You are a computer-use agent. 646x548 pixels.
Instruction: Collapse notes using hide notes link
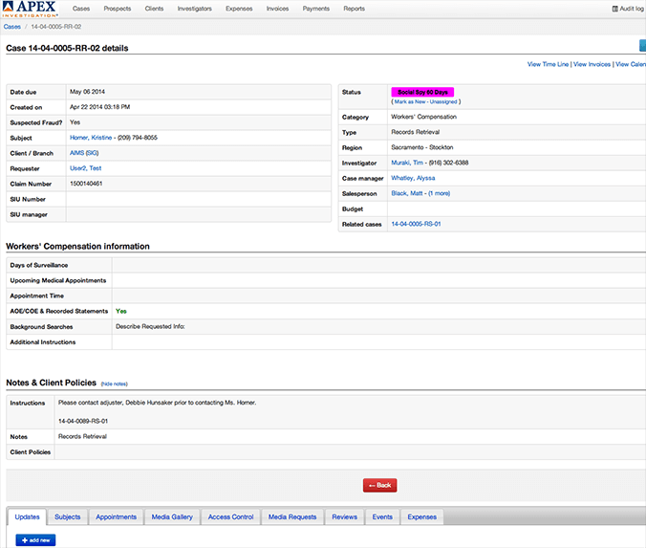[114, 384]
